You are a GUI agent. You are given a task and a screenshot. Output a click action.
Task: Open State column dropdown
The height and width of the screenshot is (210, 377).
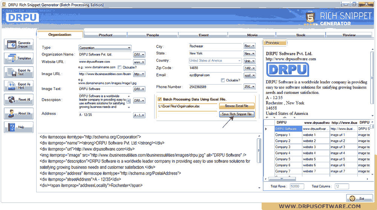click(x=250, y=54)
